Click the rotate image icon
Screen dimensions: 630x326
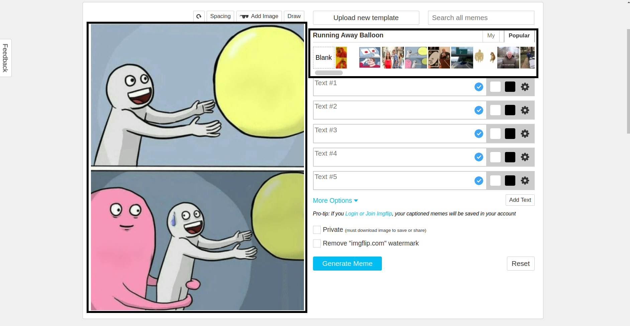(x=199, y=16)
